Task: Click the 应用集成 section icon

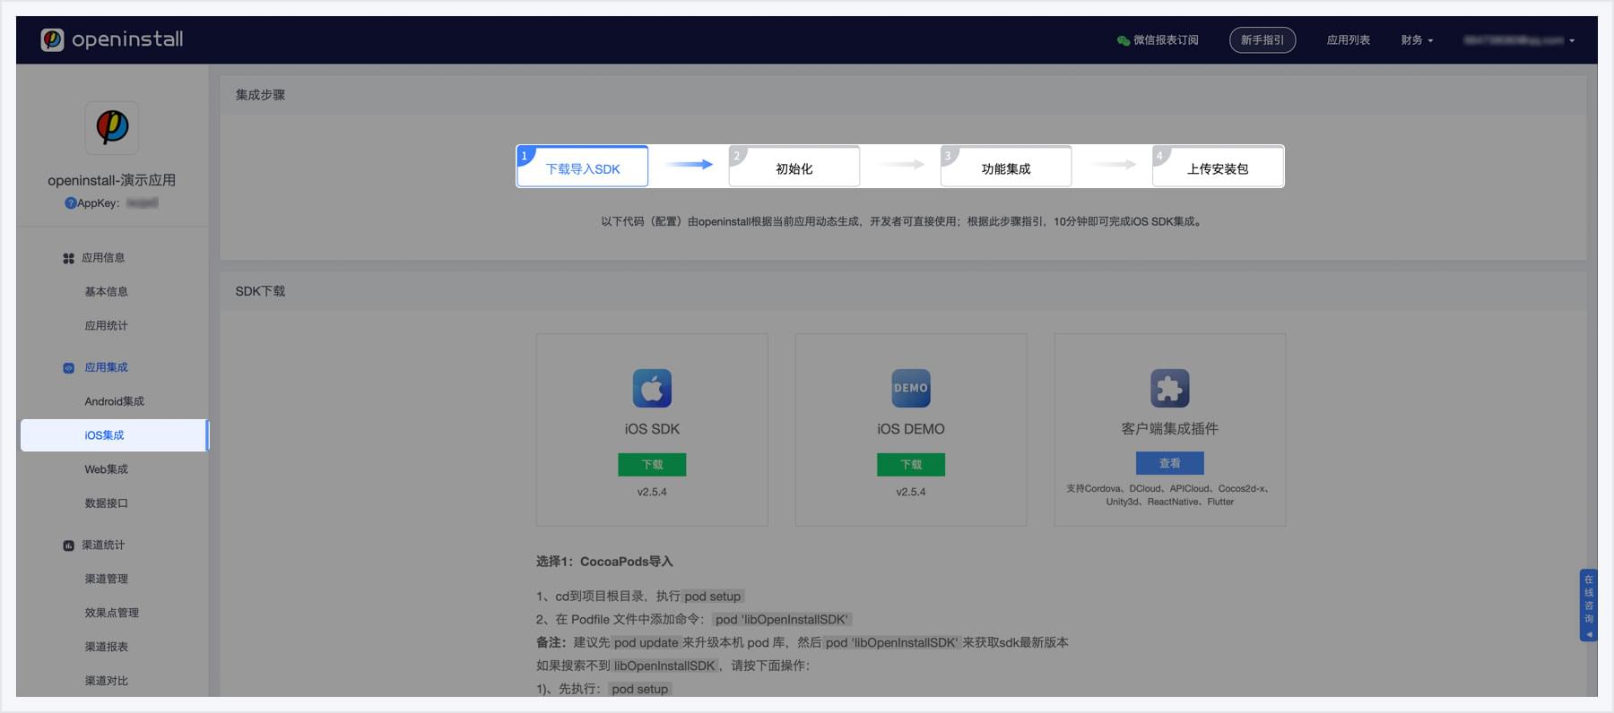Action: [x=68, y=368]
